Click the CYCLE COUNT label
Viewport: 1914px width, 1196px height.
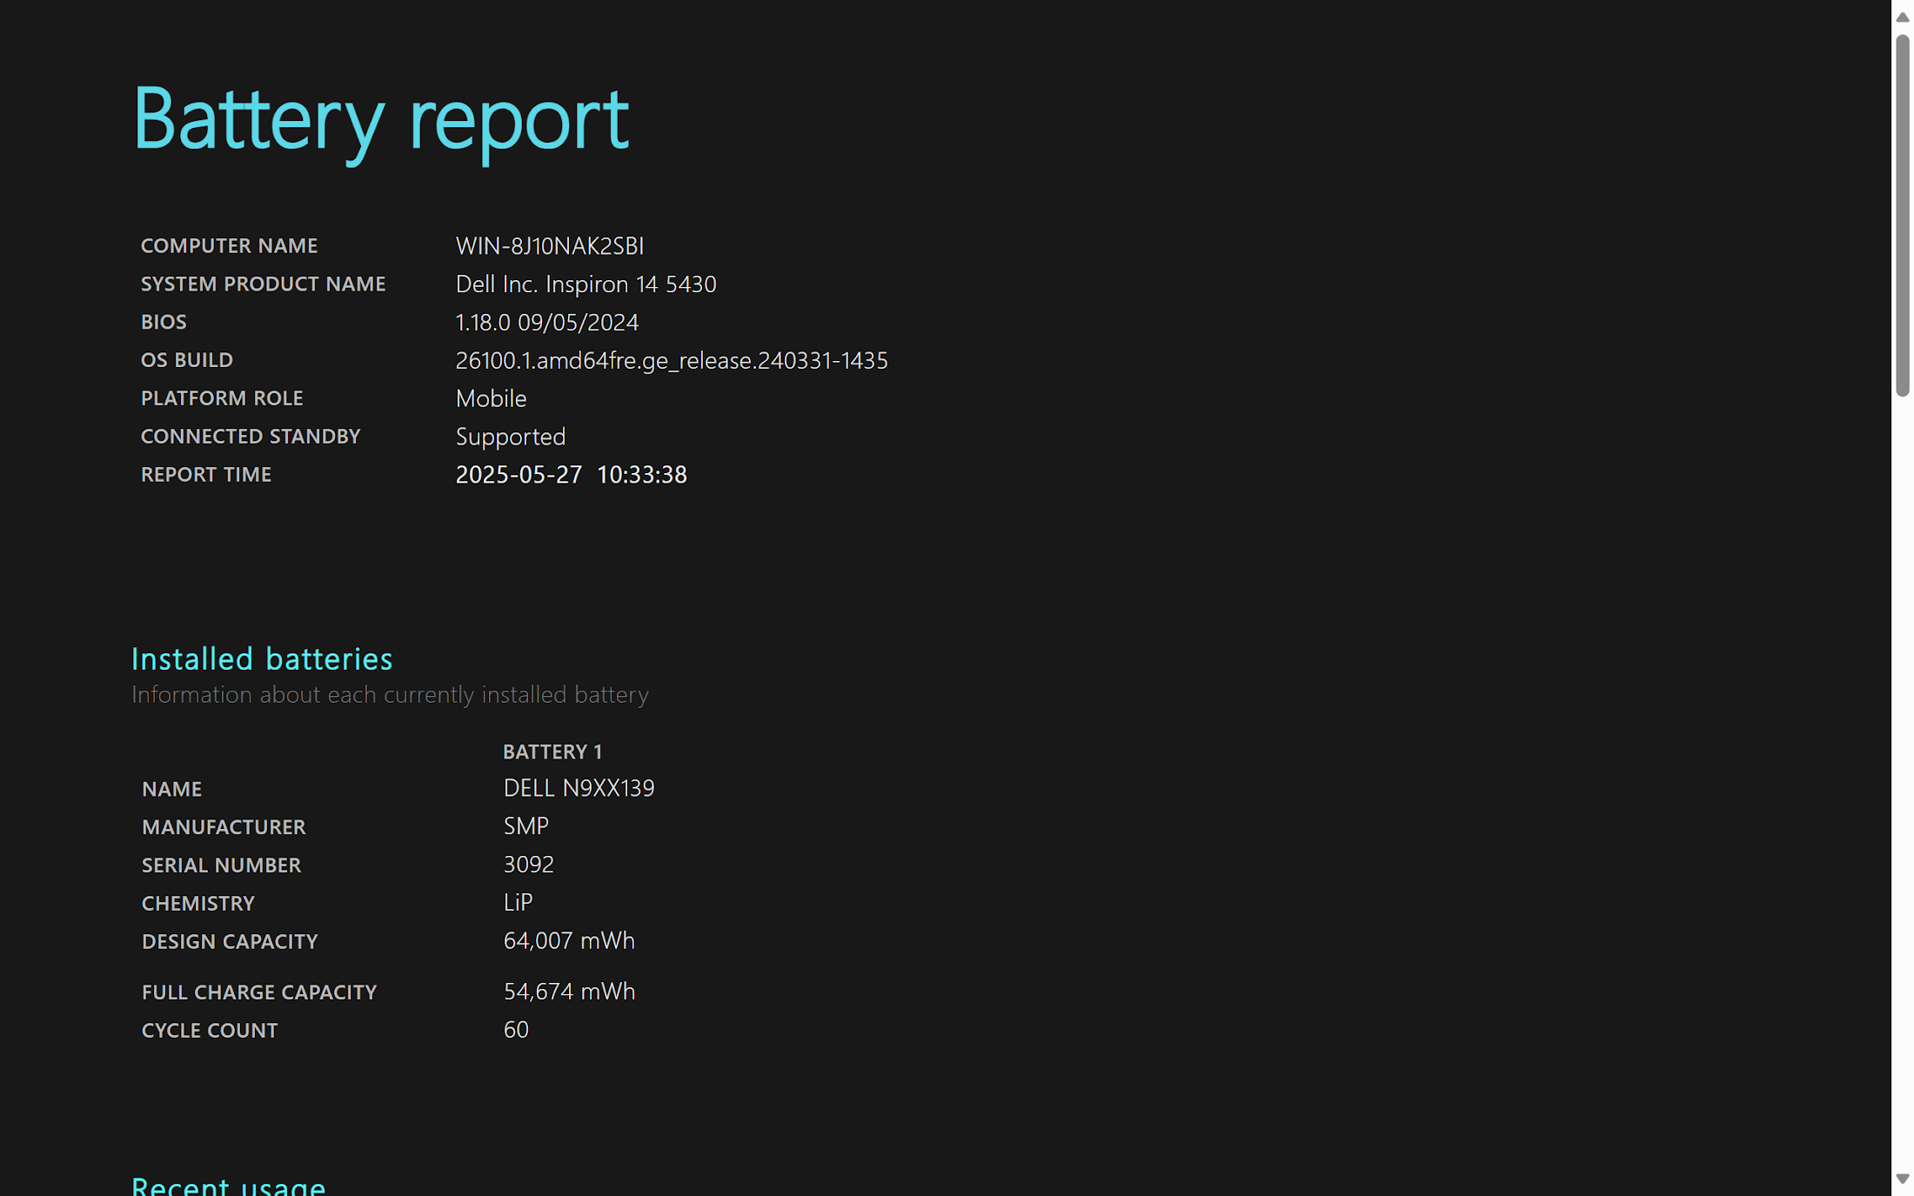[x=210, y=1031]
